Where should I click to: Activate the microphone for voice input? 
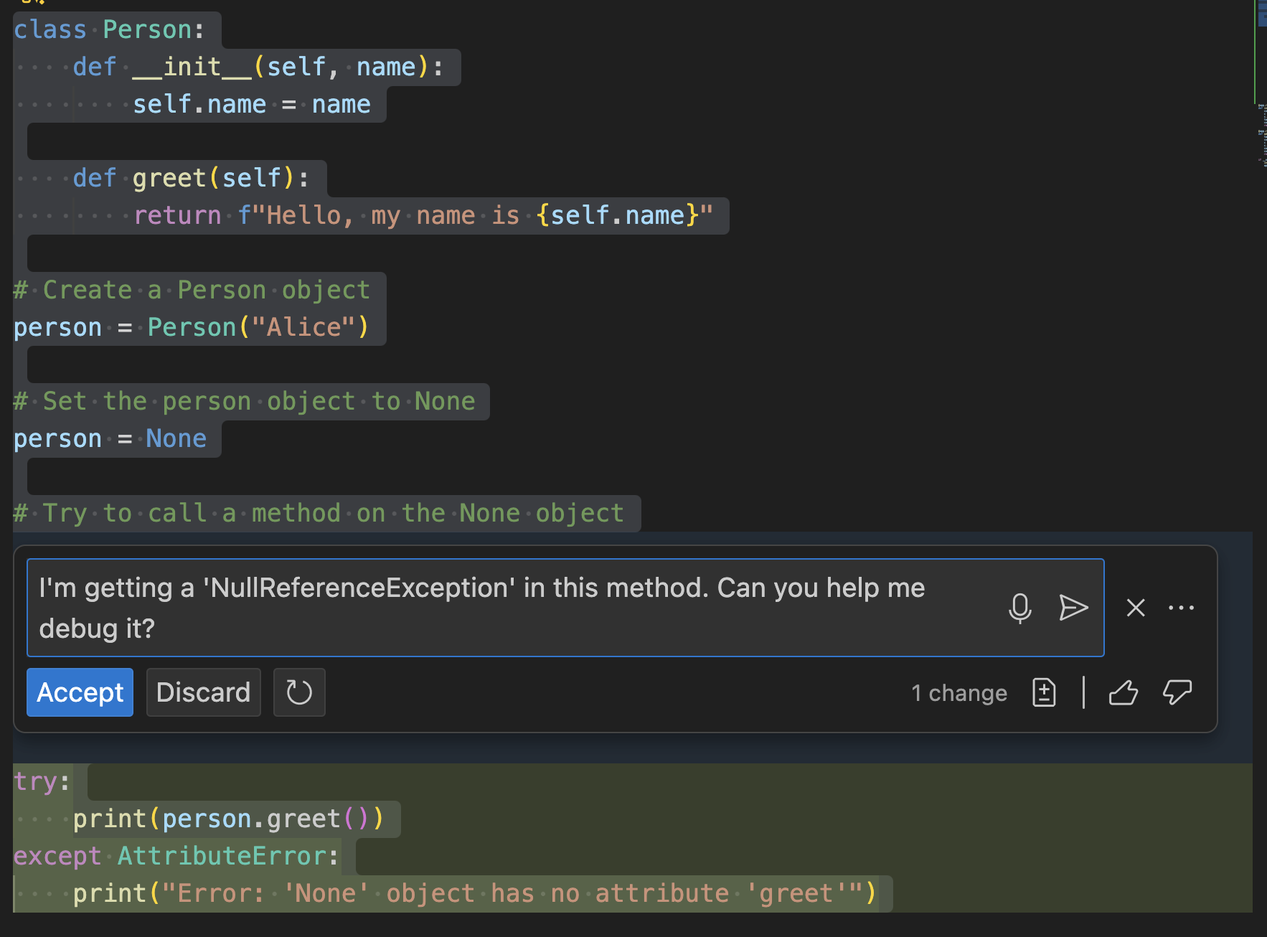1020,608
